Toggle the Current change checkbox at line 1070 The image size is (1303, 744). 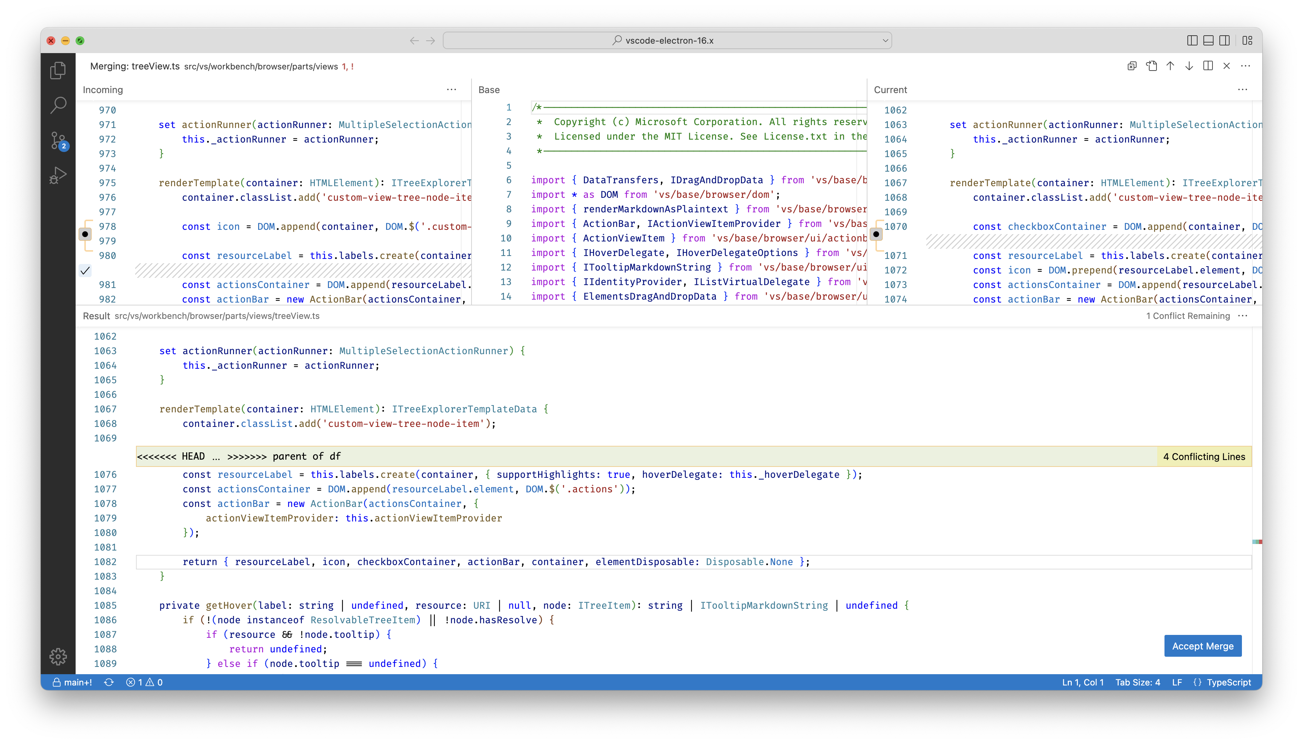[x=876, y=234]
